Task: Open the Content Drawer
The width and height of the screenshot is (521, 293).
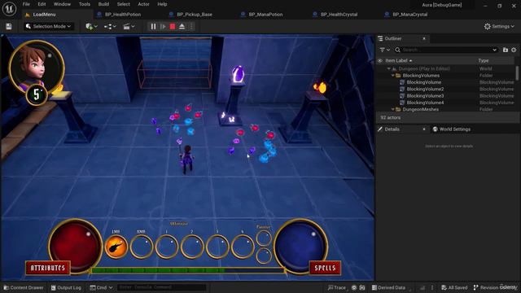Action: (x=24, y=287)
